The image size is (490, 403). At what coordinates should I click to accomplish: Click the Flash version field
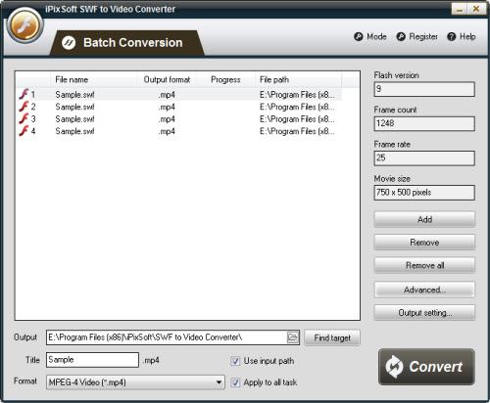(424, 89)
